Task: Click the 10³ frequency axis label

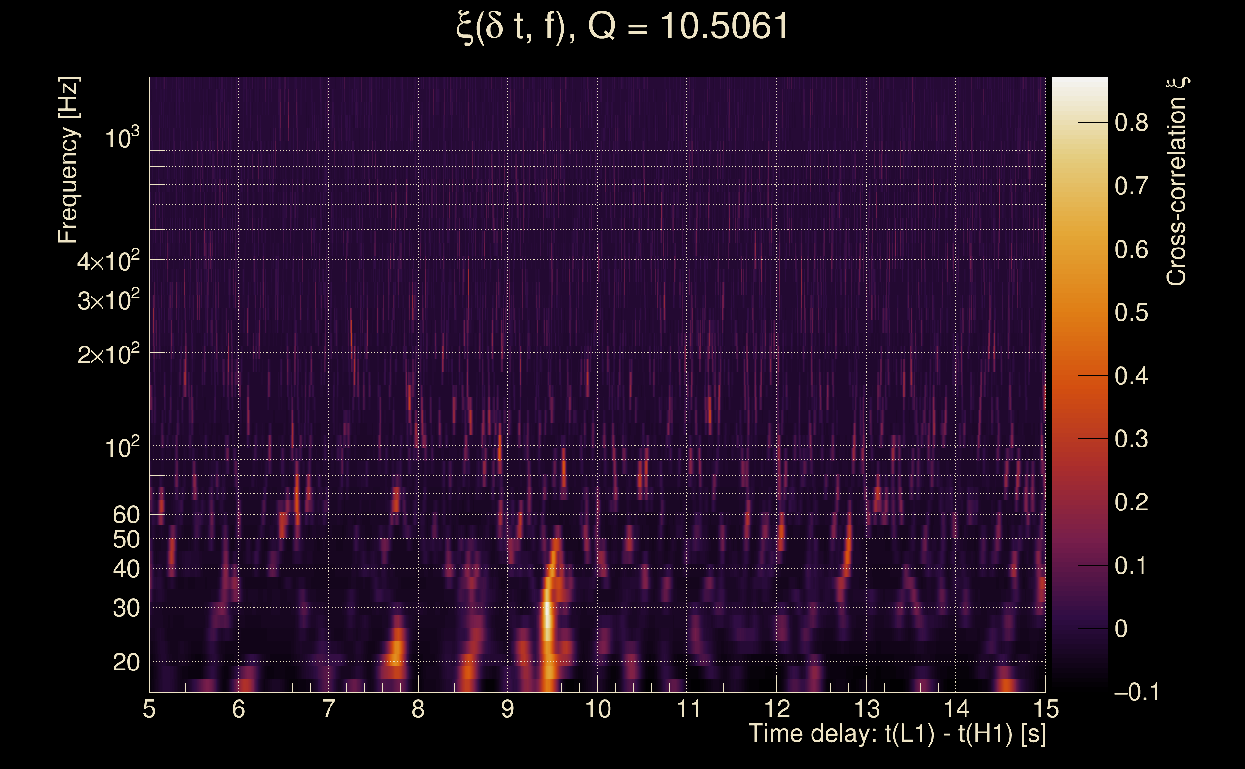Action: 121,138
